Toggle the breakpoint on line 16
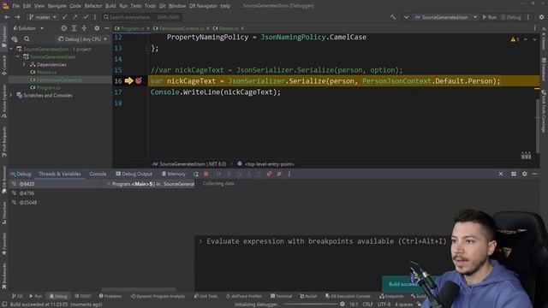The height and width of the screenshot is (308, 548). point(139,80)
